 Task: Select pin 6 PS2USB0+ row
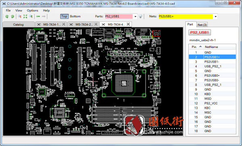(212, 75)
